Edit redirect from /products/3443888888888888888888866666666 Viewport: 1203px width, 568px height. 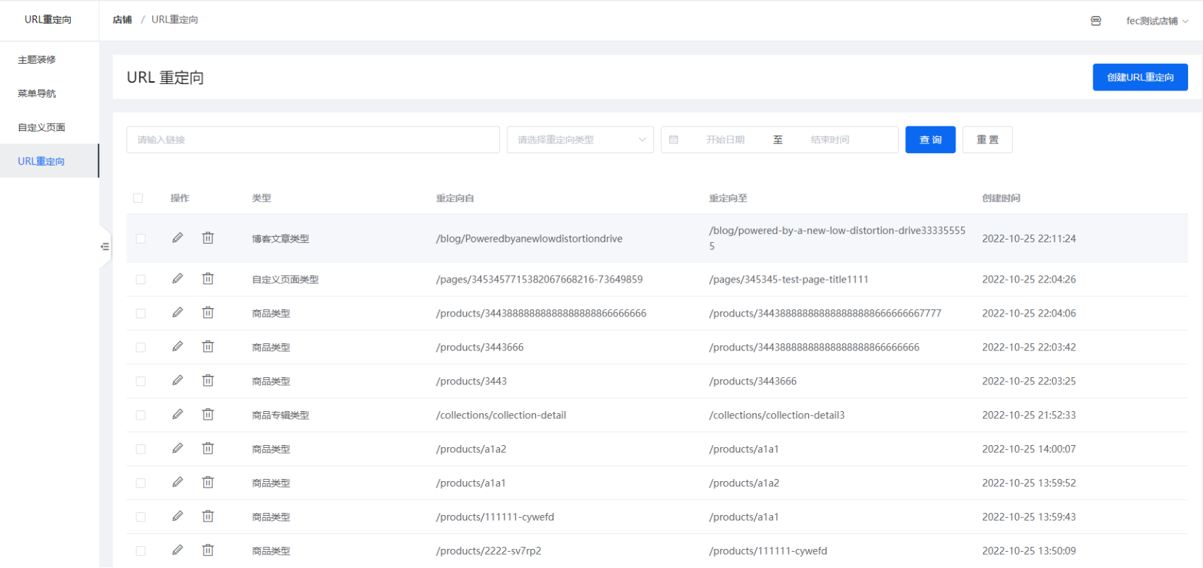pos(178,313)
